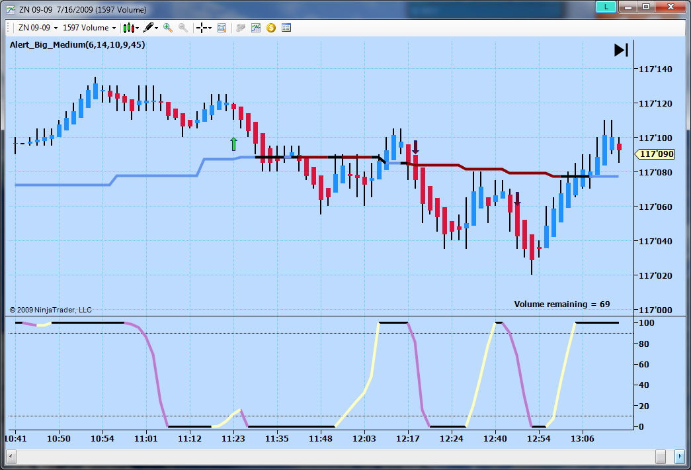This screenshot has width=691, height=470.
Task: Click the © 2009 NinjaTrader, LLC text
Action: (51, 310)
